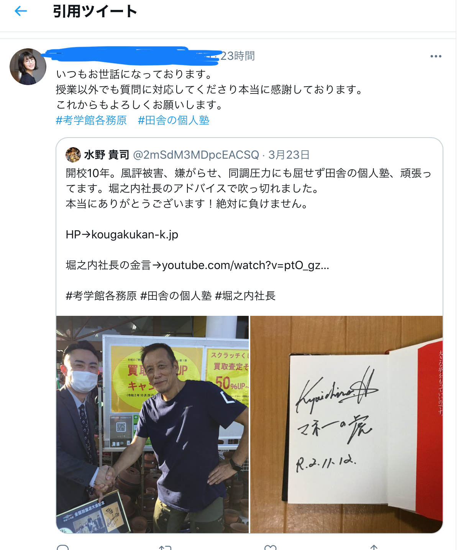Open the youtube.com/watch link text
Viewport: 461px width, 550px height.
tap(246, 265)
